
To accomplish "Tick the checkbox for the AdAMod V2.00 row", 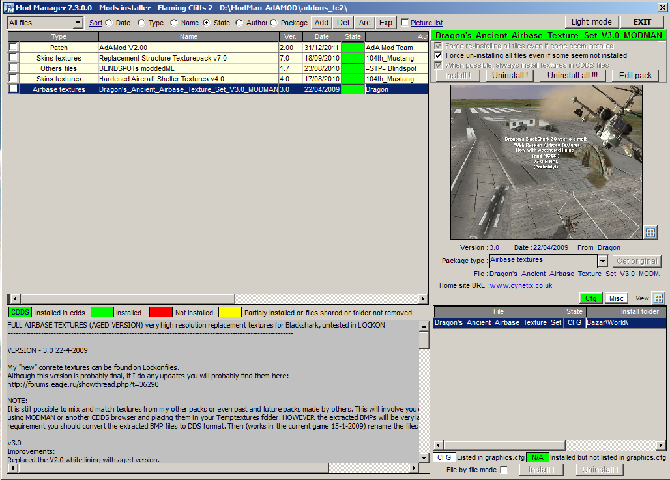I will [x=13, y=47].
